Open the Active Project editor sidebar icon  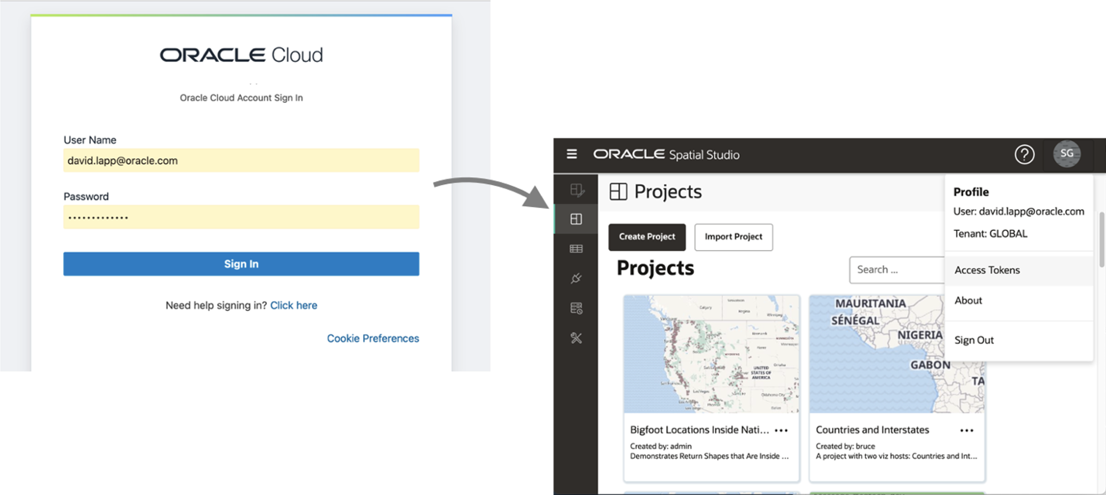click(576, 190)
